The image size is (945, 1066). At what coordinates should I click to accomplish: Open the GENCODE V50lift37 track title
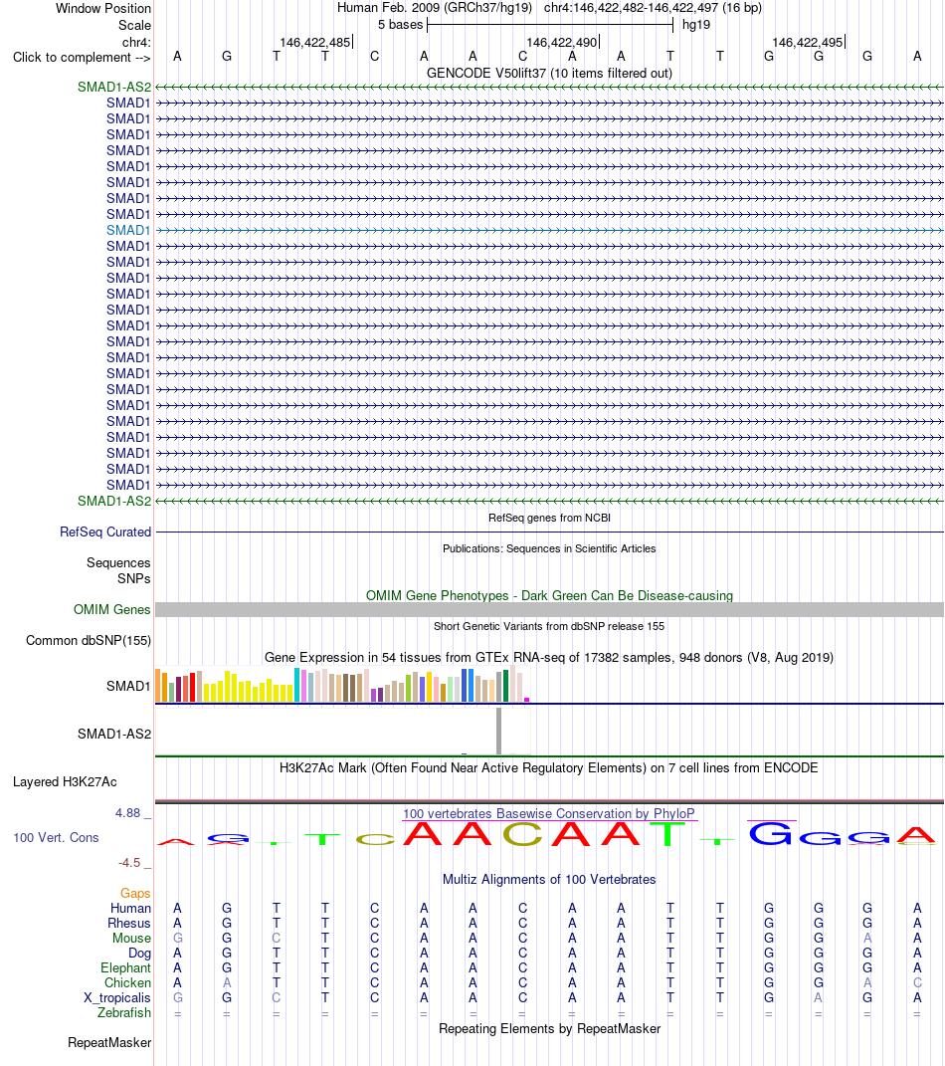tap(550, 73)
